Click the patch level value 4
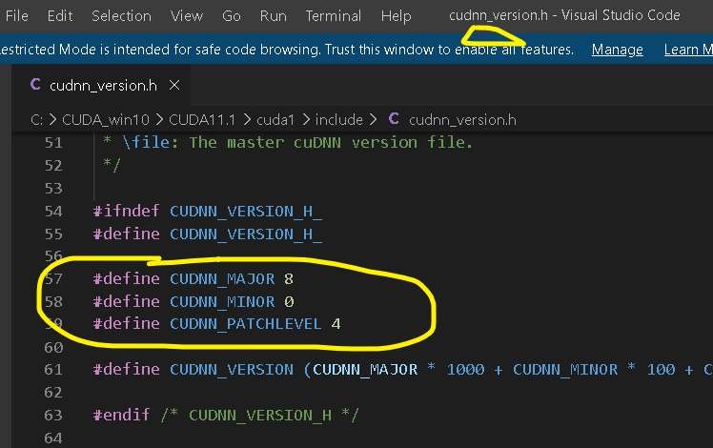The width and height of the screenshot is (713, 448). [336, 324]
